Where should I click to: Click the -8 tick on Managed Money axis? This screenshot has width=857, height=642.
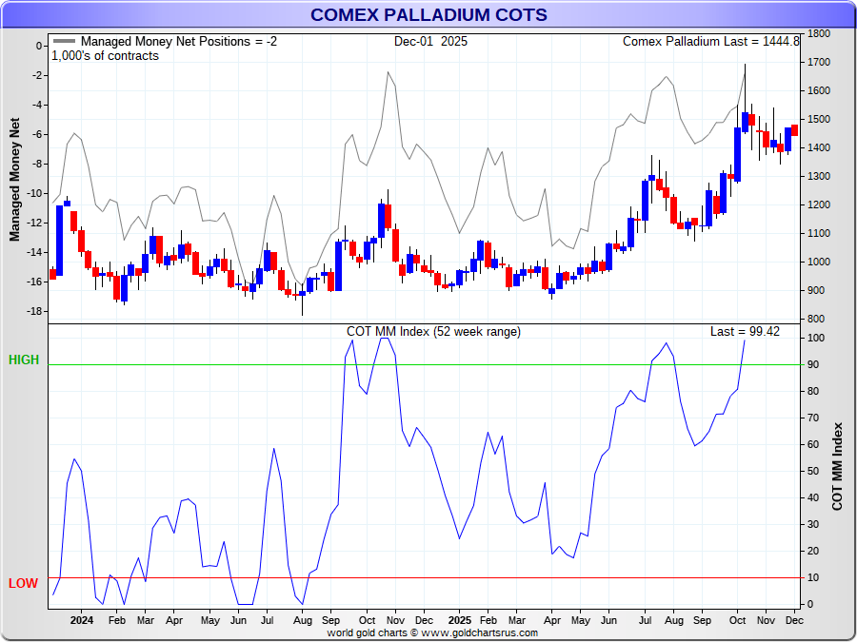coord(36,164)
